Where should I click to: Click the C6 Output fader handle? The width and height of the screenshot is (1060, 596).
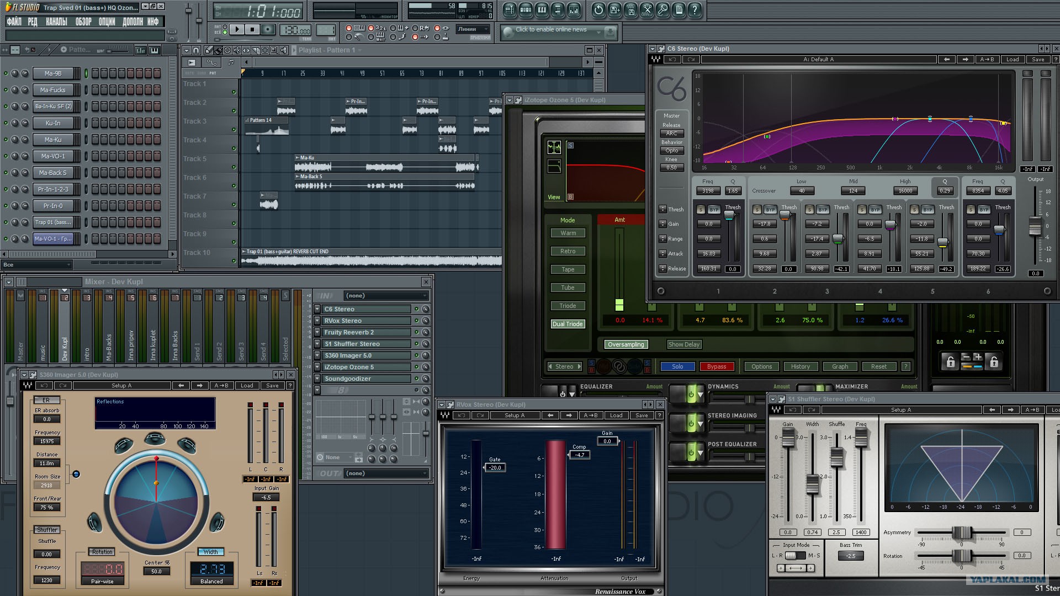point(1035,227)
